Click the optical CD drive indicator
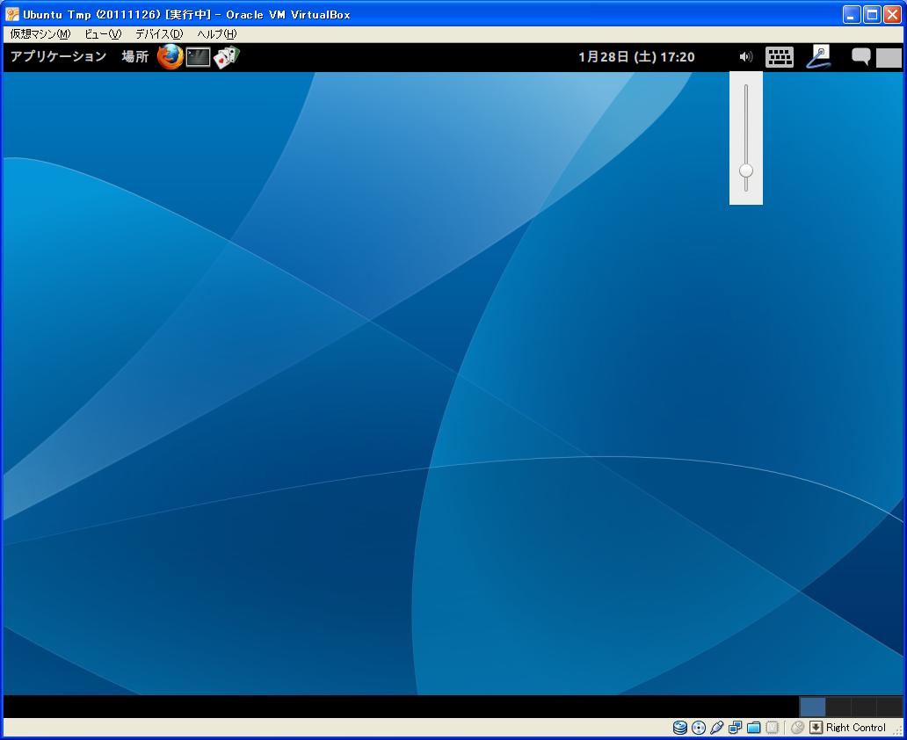 [699, 728]
